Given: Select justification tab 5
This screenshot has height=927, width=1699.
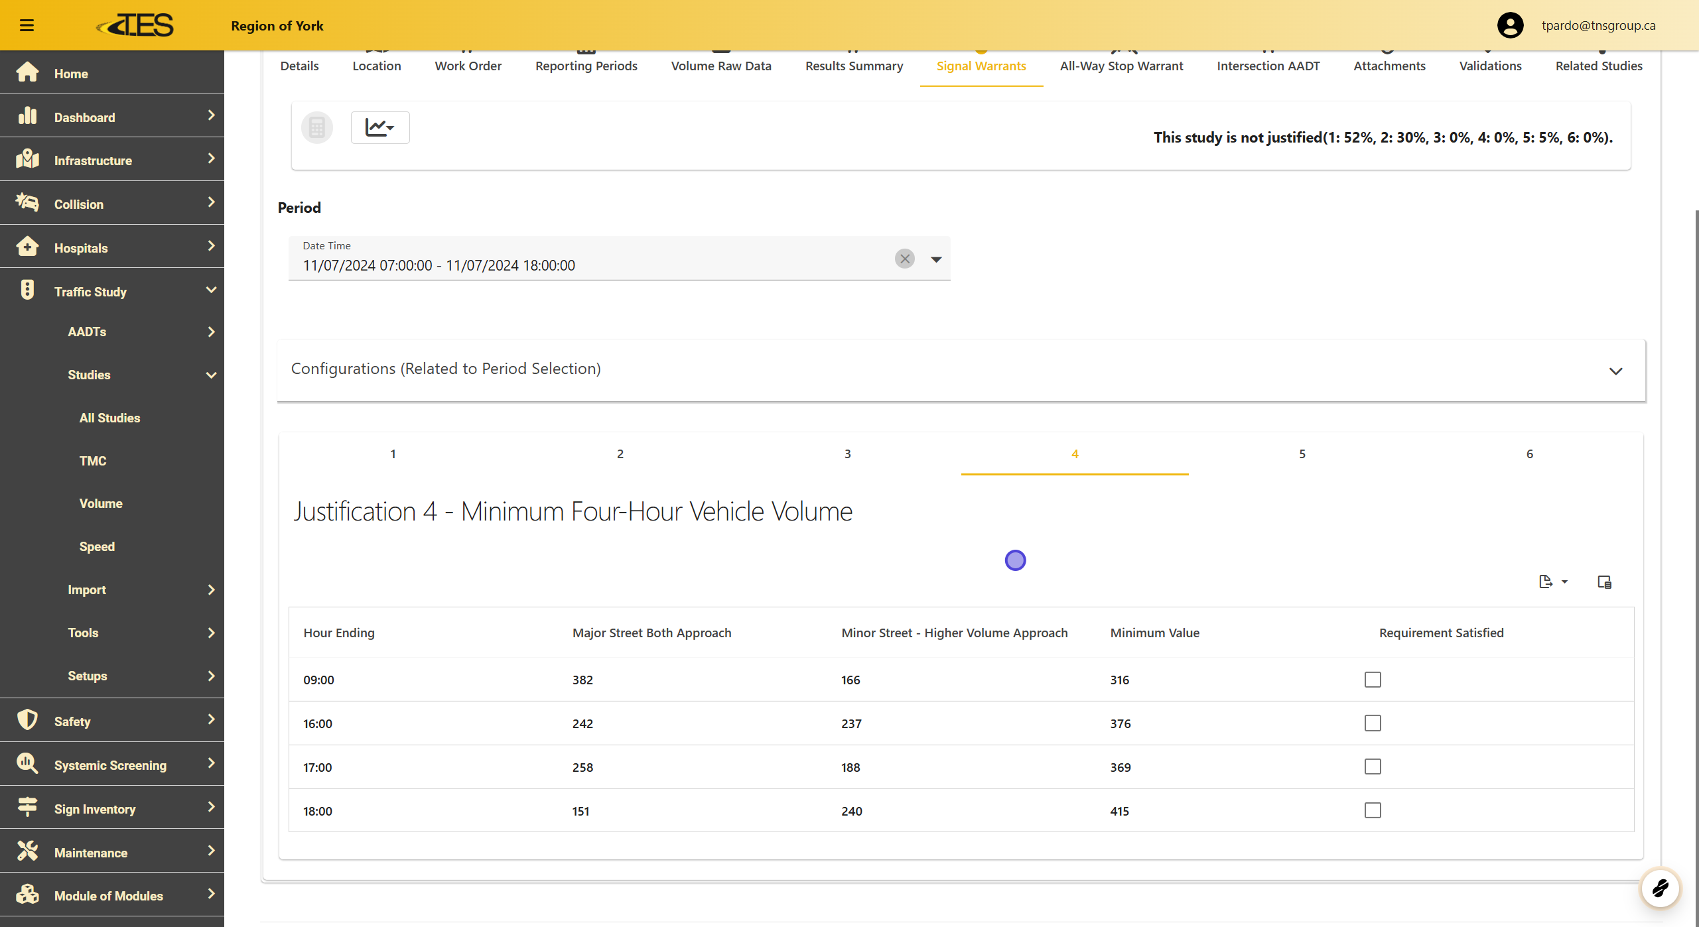Looking at the screenshot, I should [x=1302, y=454].
